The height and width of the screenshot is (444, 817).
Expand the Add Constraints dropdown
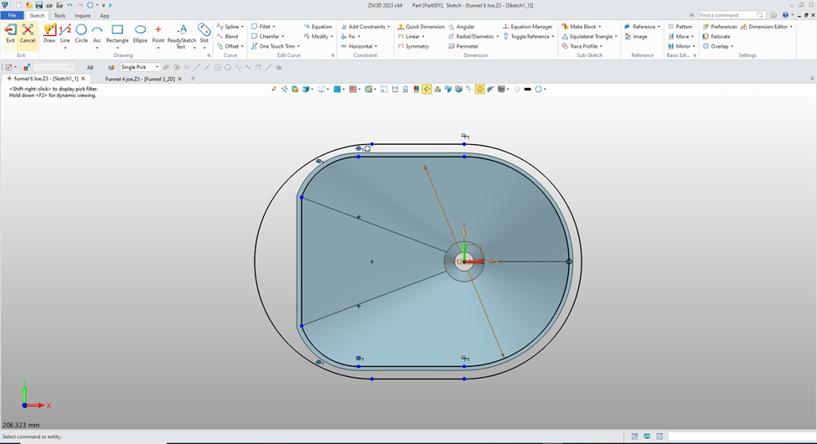(x=390, y=27)
